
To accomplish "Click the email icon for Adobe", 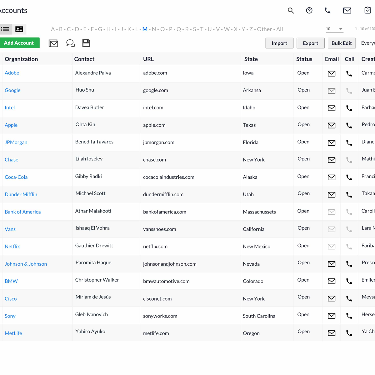I will point(332,73).
